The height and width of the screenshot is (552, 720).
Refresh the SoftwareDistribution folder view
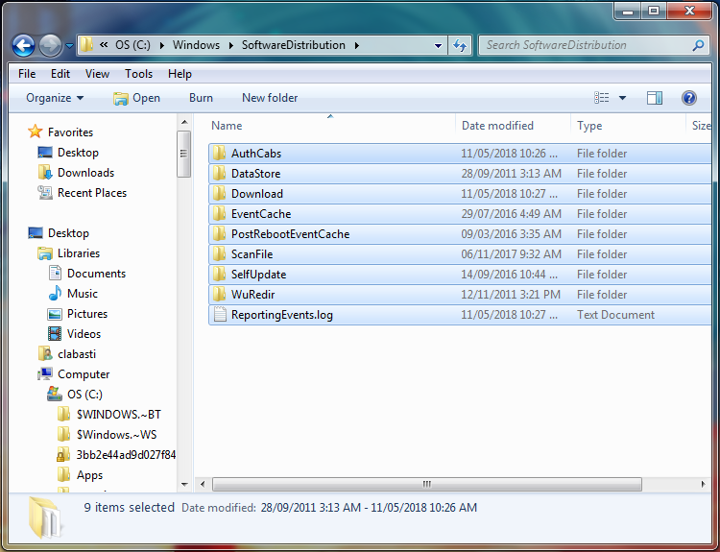pos(460,45)
